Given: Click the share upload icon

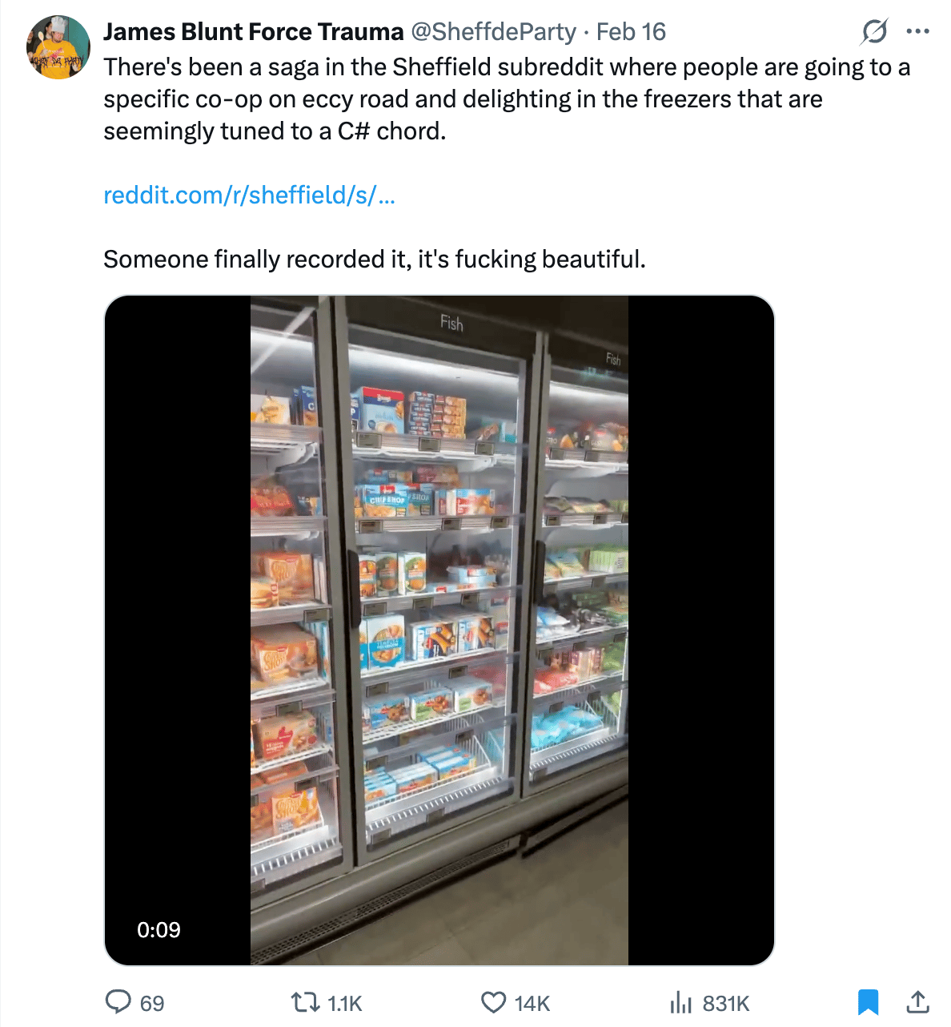Looking at the screenshot, I should point(917,1002).
